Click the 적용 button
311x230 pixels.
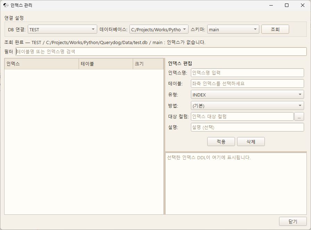(221, 142)
